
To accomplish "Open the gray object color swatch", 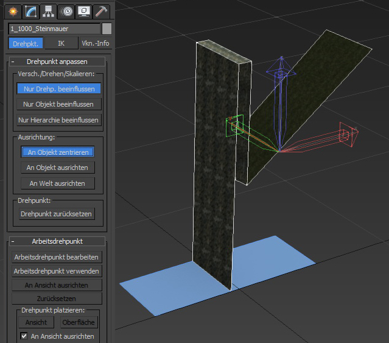I will 107,29.
